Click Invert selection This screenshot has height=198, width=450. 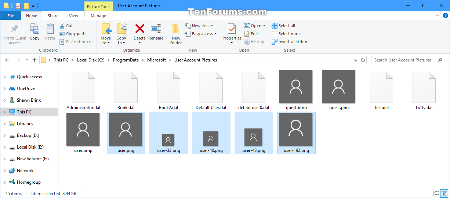coord(289,42)
